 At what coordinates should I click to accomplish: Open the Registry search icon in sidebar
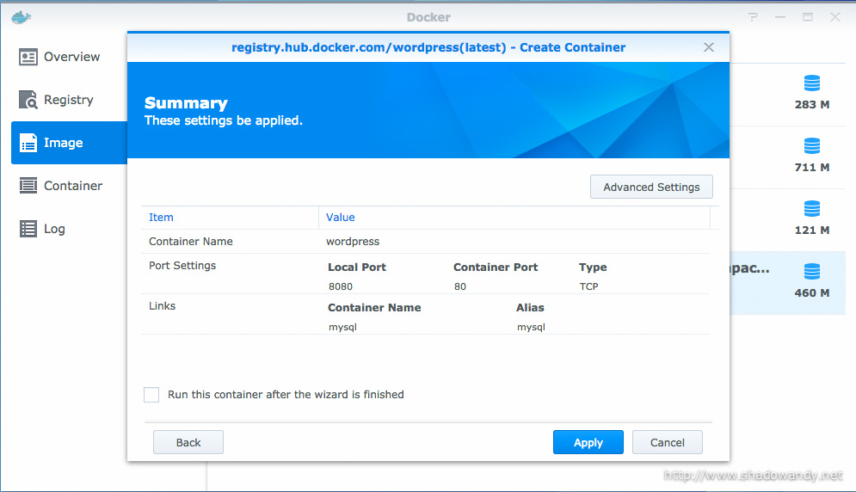pyautogui.click(x=28, y=100)
